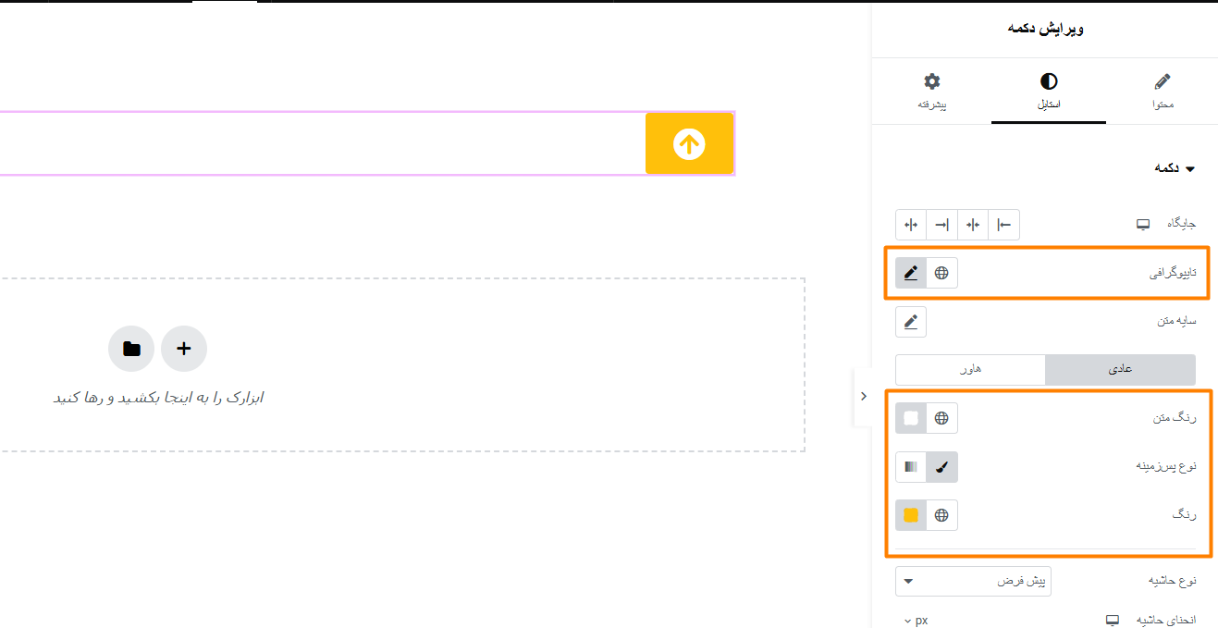Switch to the Content tab
Screen dimensions: 1218x628
coord(1163,92)
